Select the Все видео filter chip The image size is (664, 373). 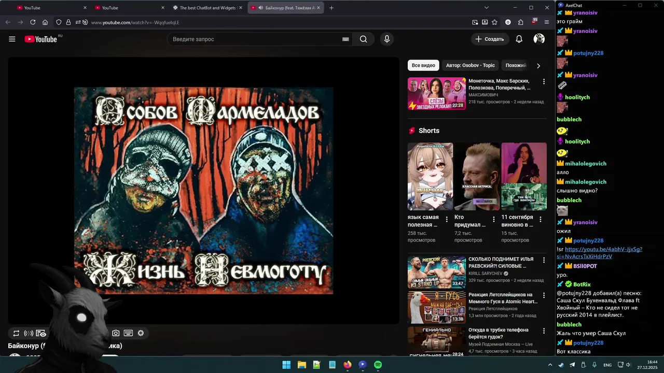click(x=423, y=65)
